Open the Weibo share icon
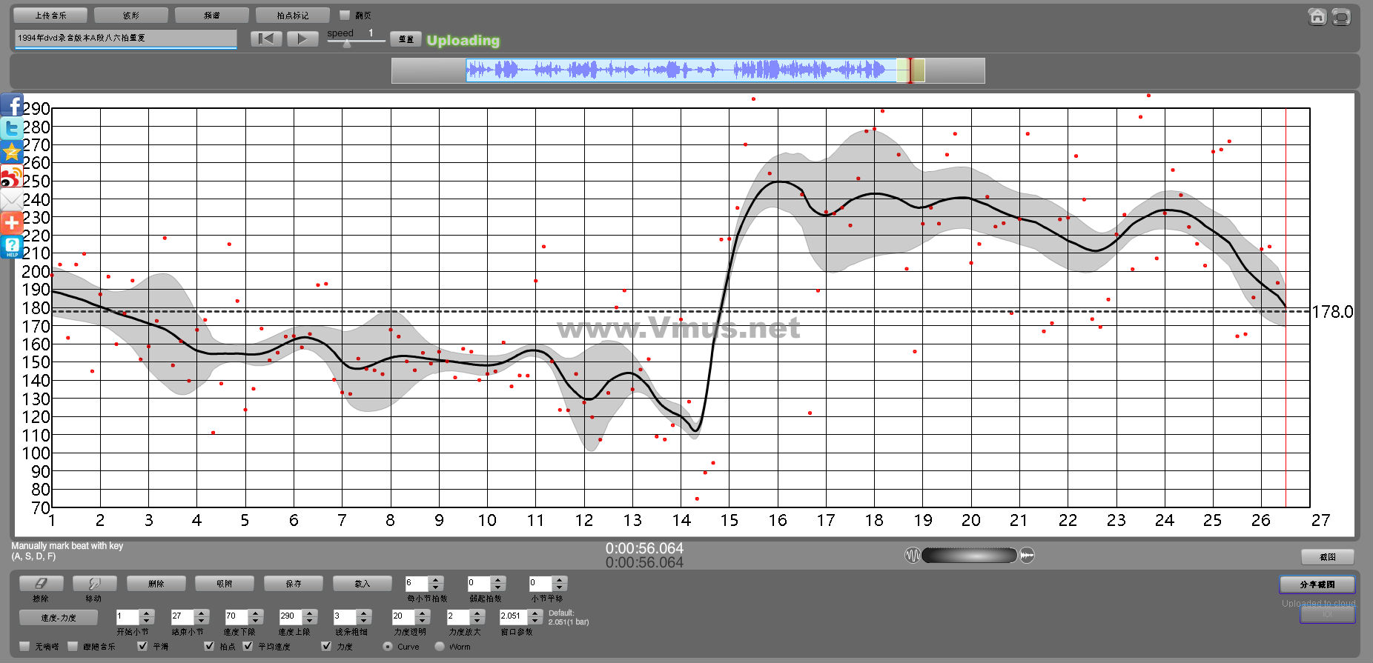The image size is (1373, 663). 12,176
